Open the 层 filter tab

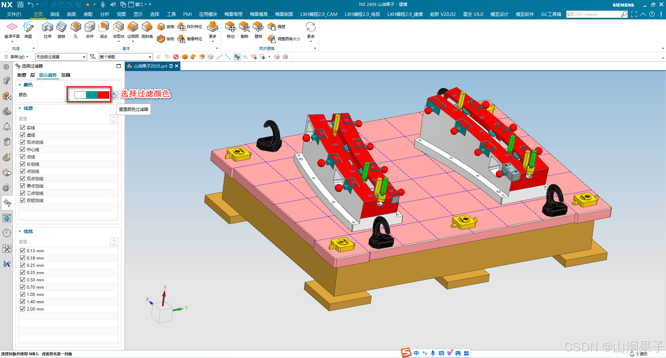click(x=32, y=75)
